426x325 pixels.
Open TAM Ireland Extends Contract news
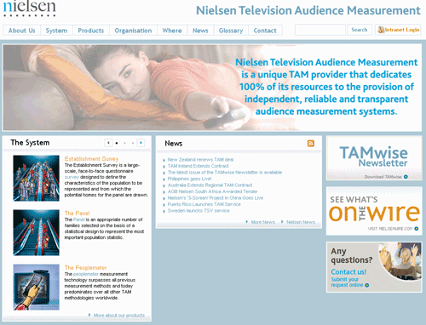tap(198, 166)
